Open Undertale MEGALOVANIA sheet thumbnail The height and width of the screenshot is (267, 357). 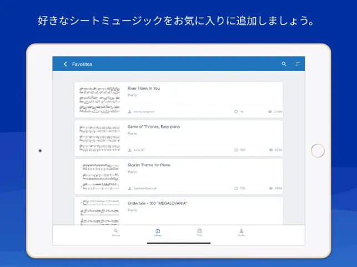pyautogui.click(x=99, y=213)
